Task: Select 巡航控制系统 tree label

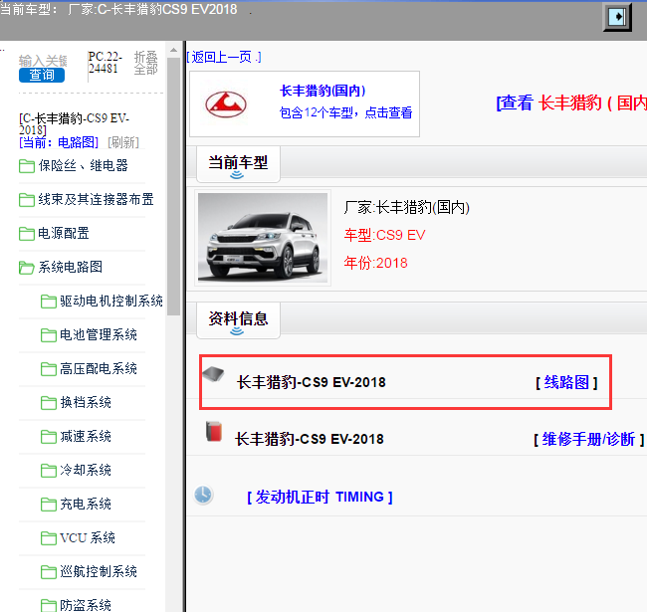Action: [99, 571]
